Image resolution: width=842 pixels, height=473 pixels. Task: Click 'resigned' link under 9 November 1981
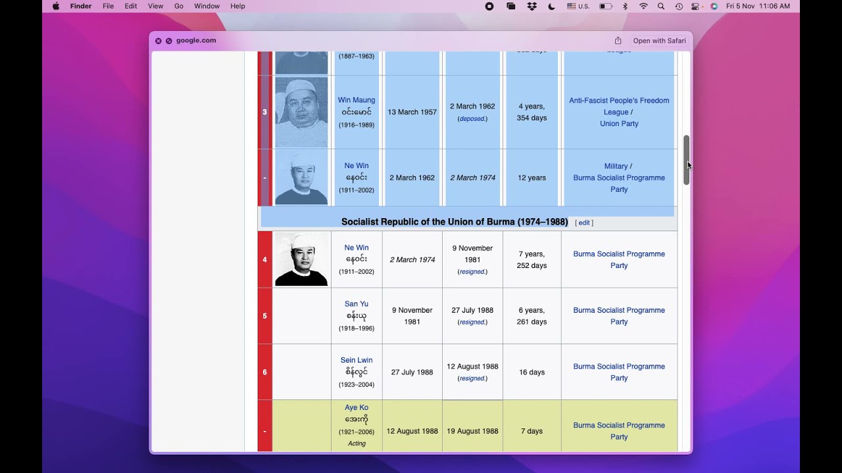pos(472,272)
